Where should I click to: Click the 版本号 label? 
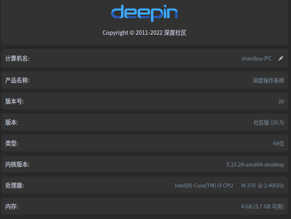pyautogui.click(x=15, y=101)
